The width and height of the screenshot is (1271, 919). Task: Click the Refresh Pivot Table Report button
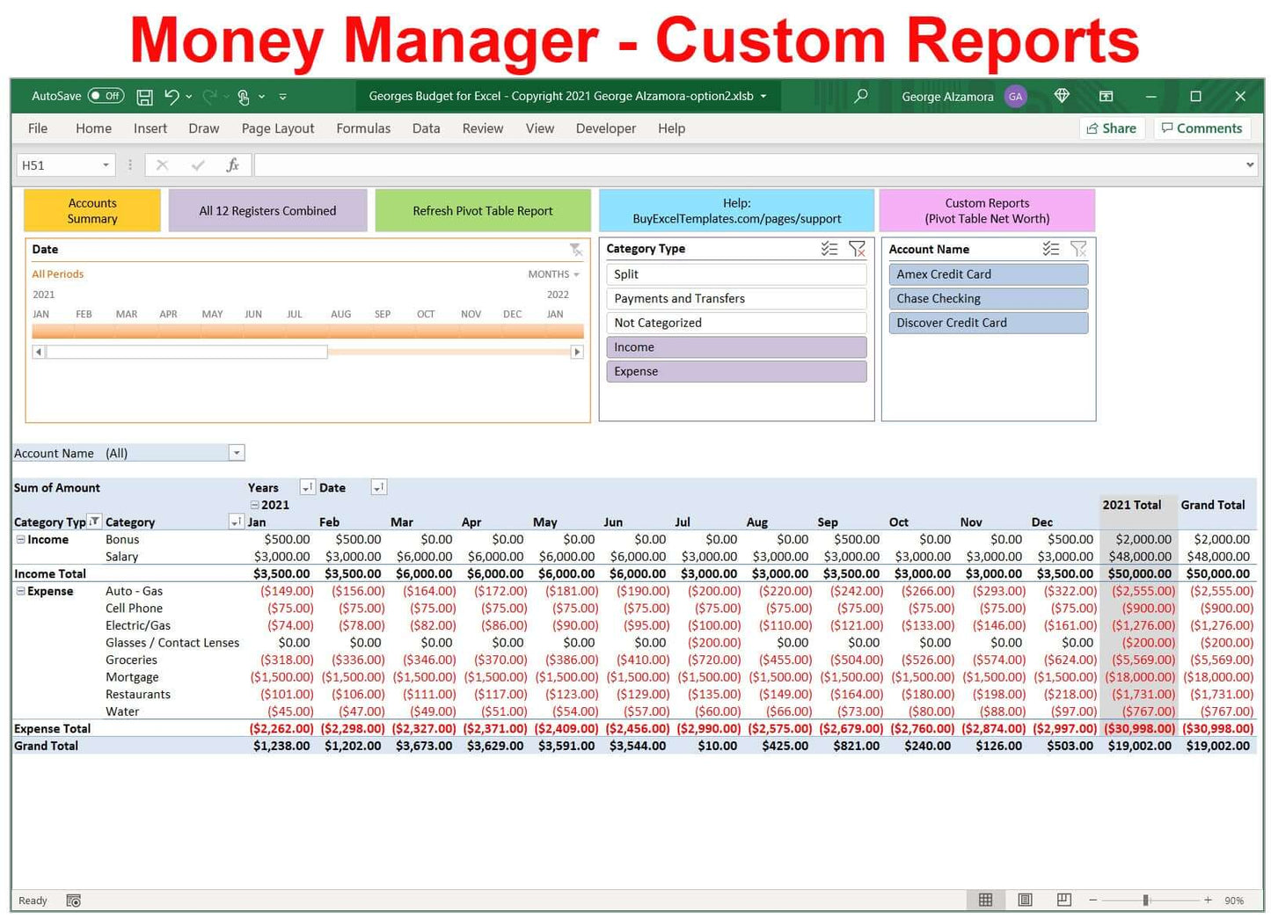[482, 211]
